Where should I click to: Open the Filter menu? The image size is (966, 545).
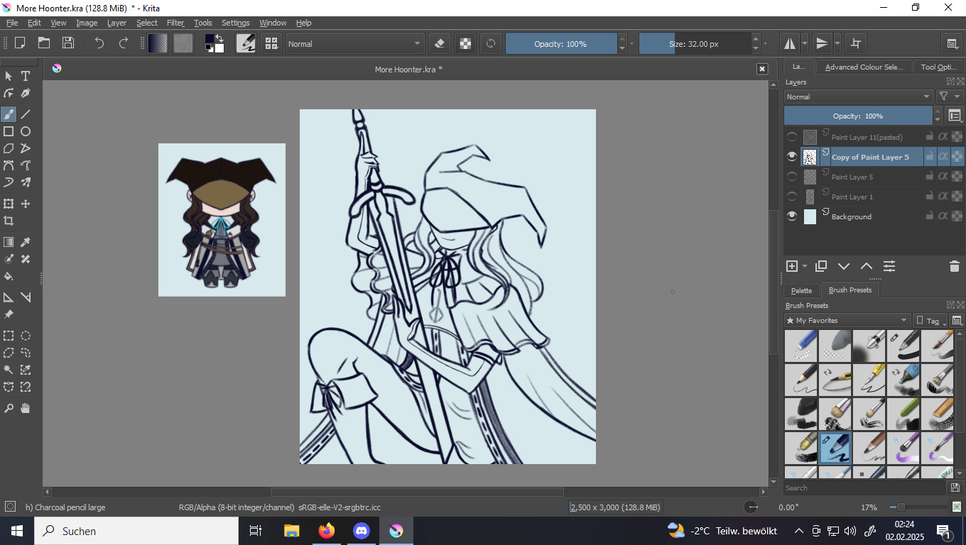coord(175,23)
